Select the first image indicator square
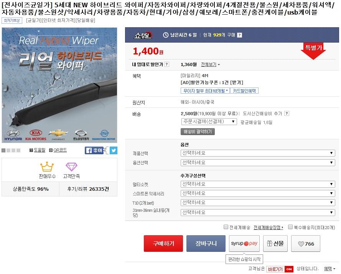The width and height of the screenshot is (341, 274). click(3, 150)
